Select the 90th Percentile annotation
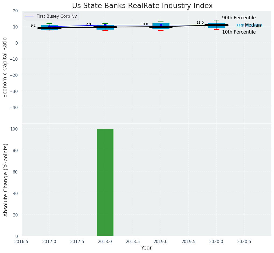 [239, 18]
